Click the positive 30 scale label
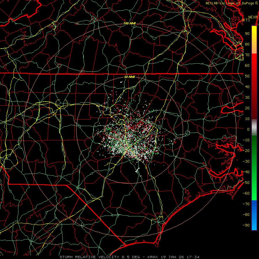The width and height of the screenshot is (259, 259). tap(247, 98)
